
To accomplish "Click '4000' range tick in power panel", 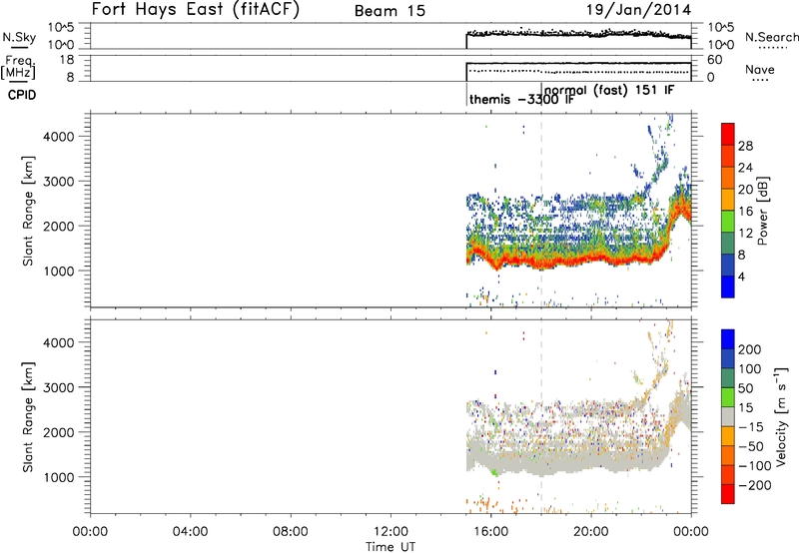I will tap(58, 137).
